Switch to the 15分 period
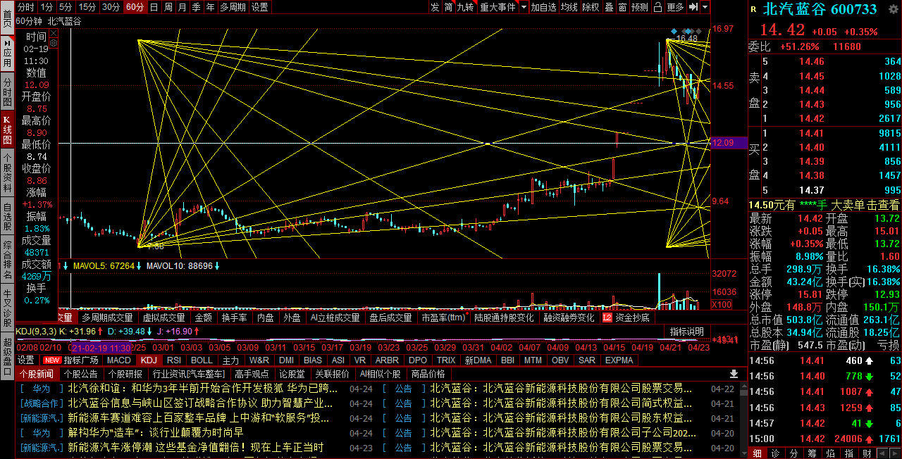Screen dimensions: 902x459 pos(87,7)
